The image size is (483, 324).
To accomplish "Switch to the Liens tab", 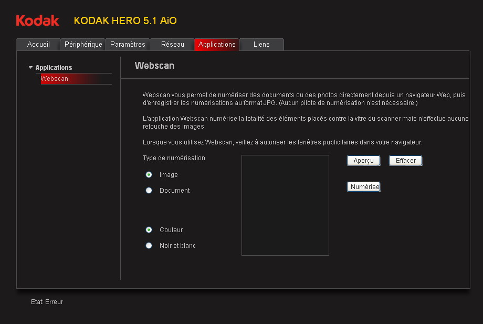I will click(261, 45).
